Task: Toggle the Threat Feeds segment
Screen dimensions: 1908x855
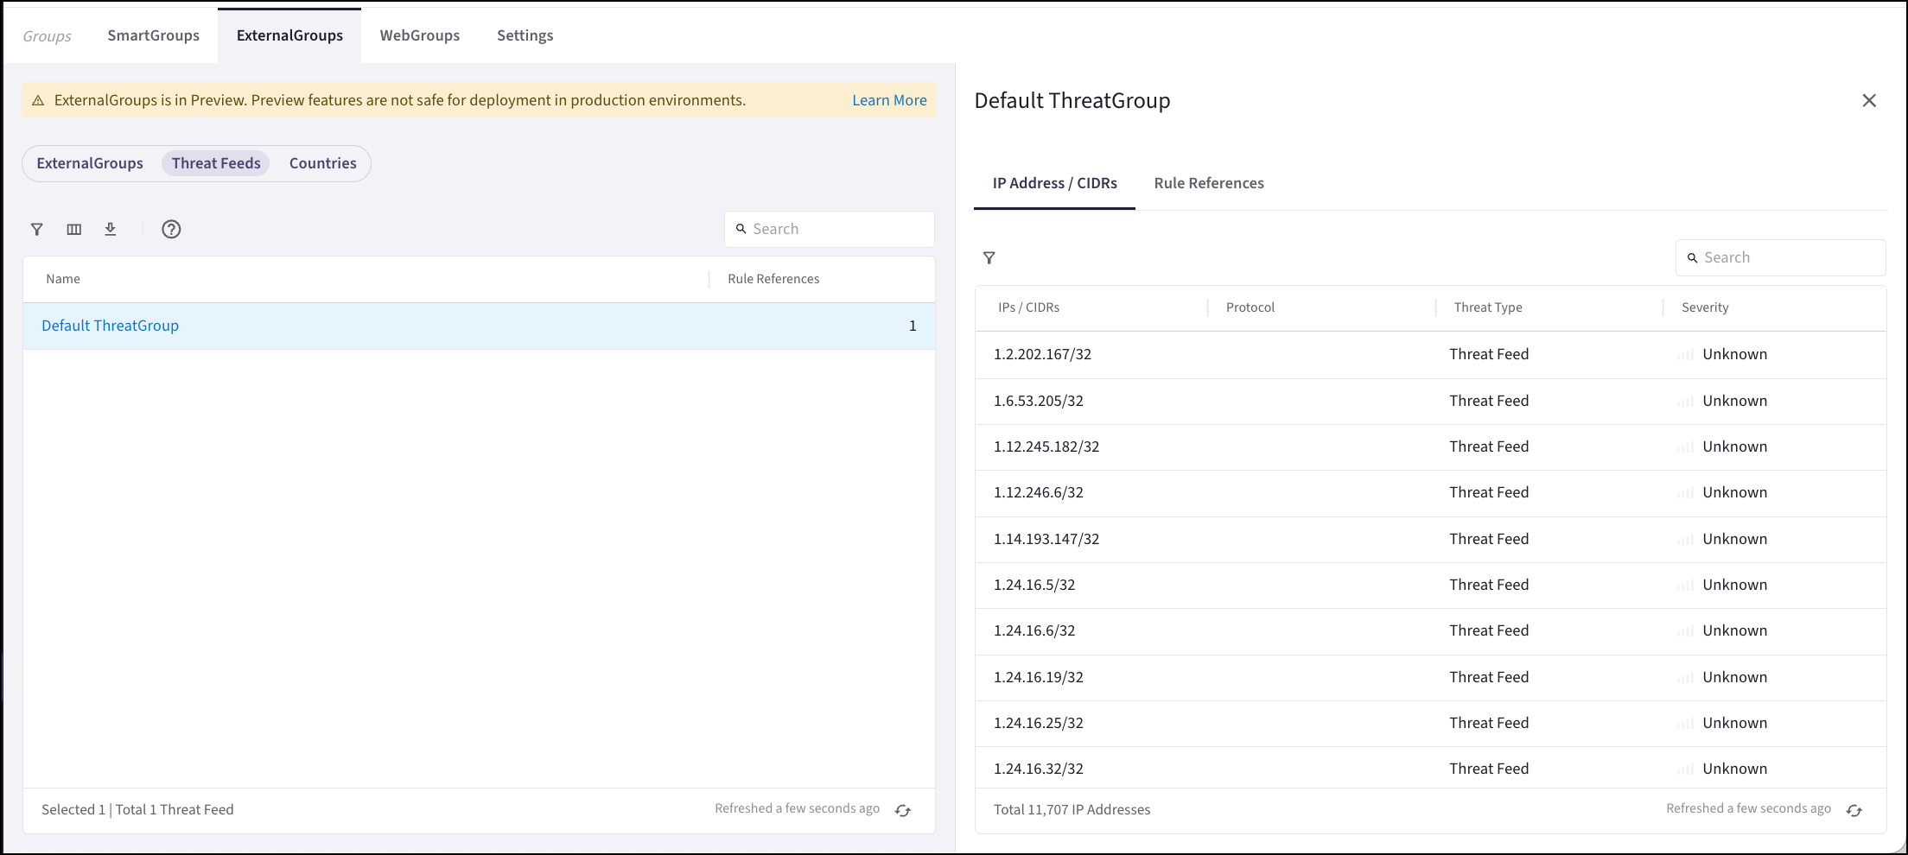Action: pos(215,163)
